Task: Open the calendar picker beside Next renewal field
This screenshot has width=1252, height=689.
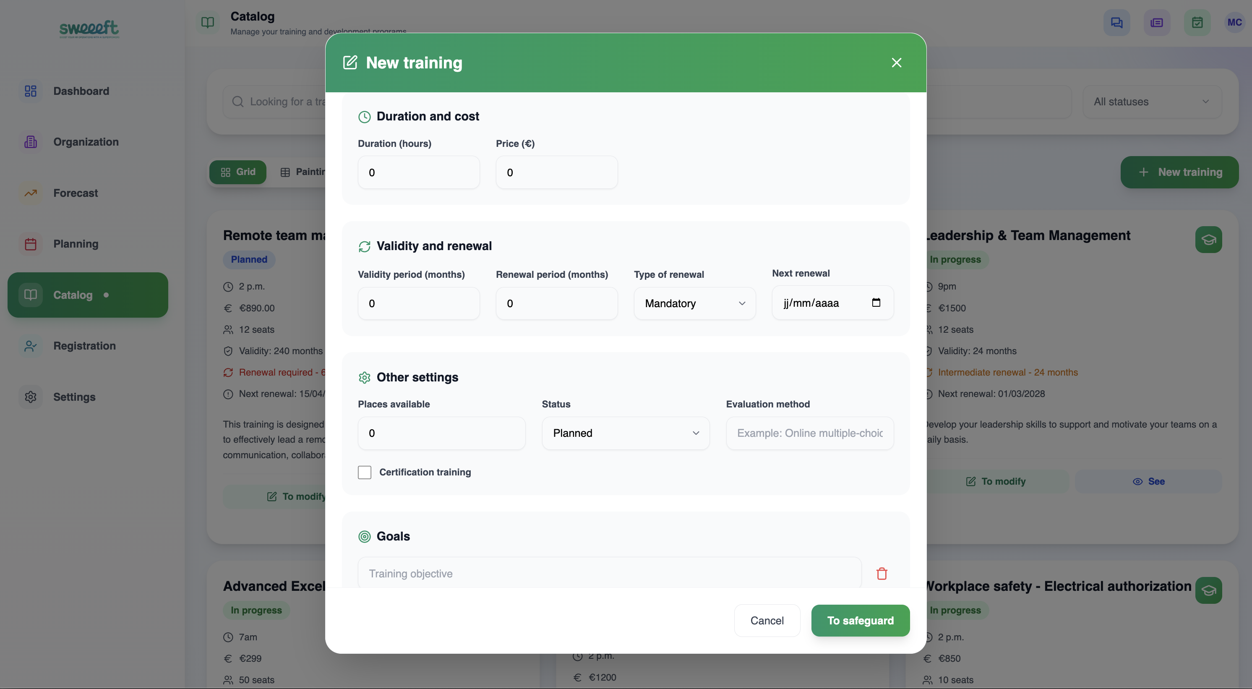Action: point(876,303)
